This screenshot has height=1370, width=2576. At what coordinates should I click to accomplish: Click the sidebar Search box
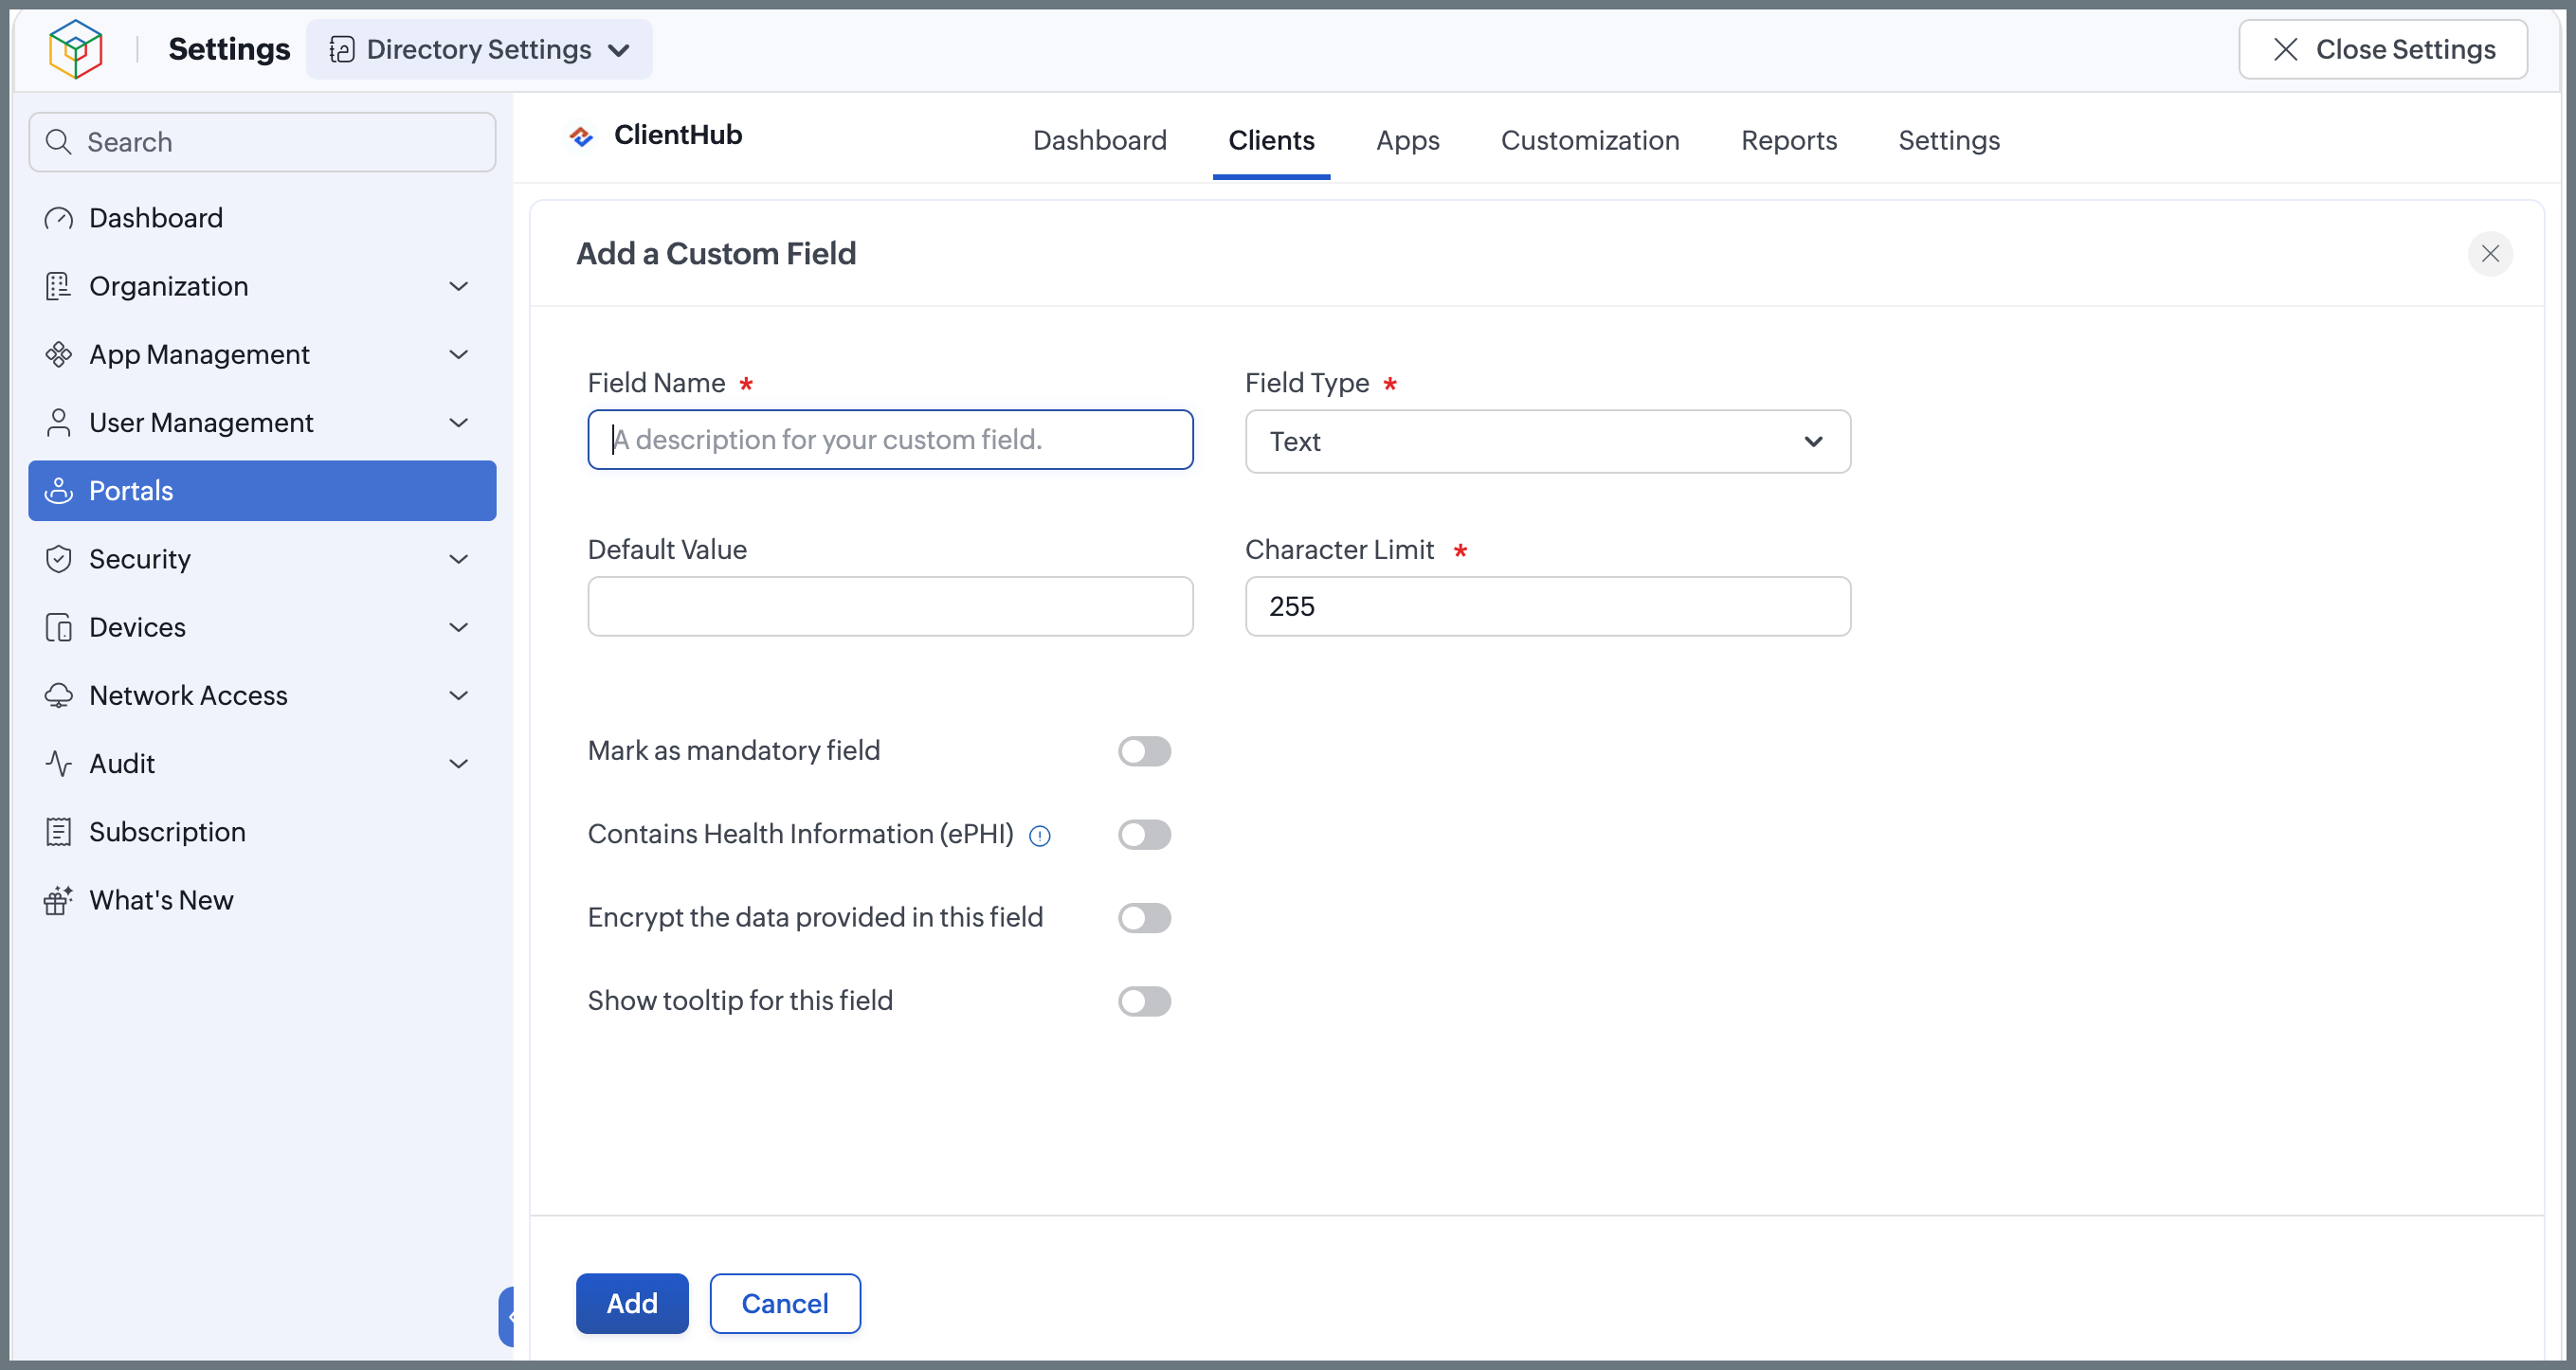(262, 142)
